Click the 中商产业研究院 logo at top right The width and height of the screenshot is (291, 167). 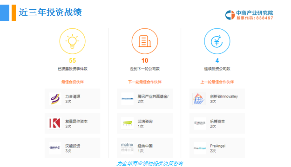click(249, 15)
